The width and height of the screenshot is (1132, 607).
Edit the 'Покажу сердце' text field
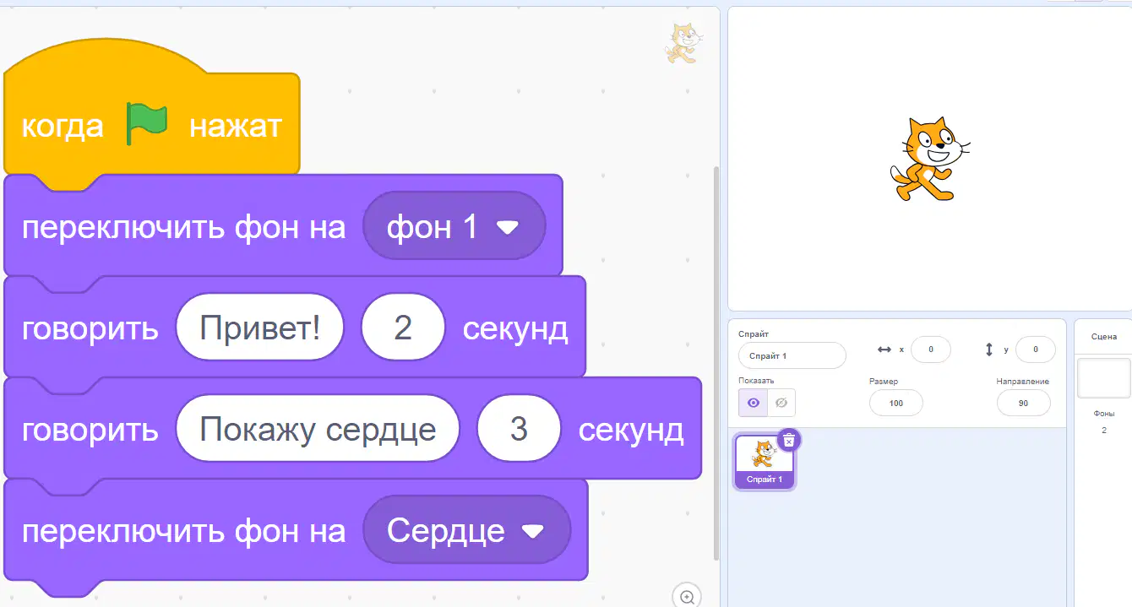(318, 429)
